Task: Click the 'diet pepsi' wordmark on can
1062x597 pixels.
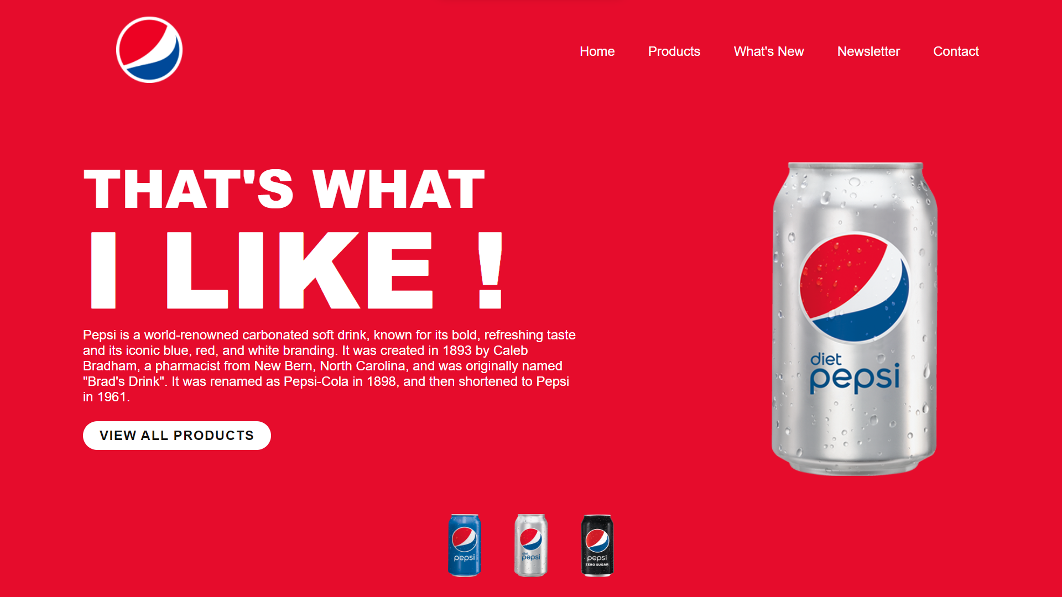Action: [x=855, y=373]
